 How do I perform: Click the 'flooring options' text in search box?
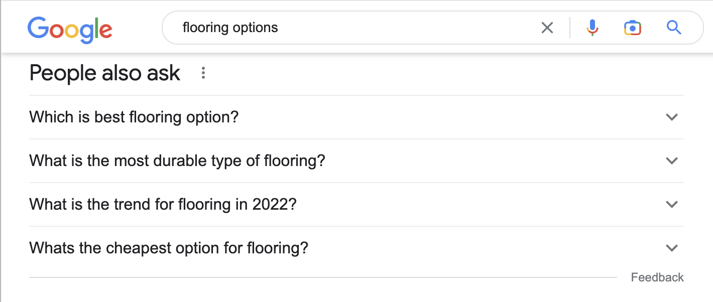click(230, 27)
